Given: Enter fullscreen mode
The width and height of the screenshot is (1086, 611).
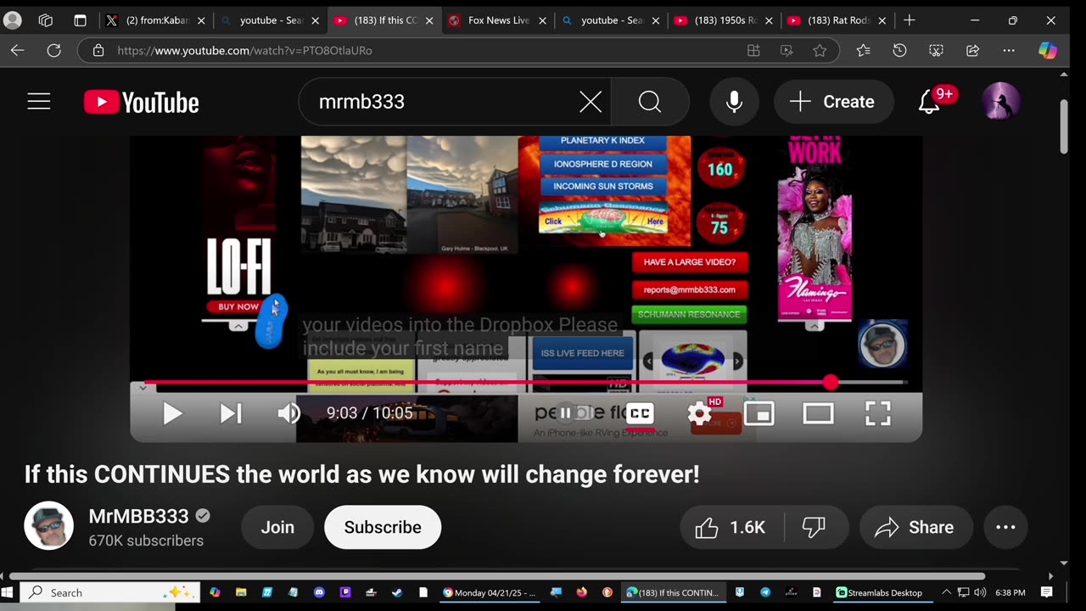Looking at the screenshot, I should click(x=878, y=413).
